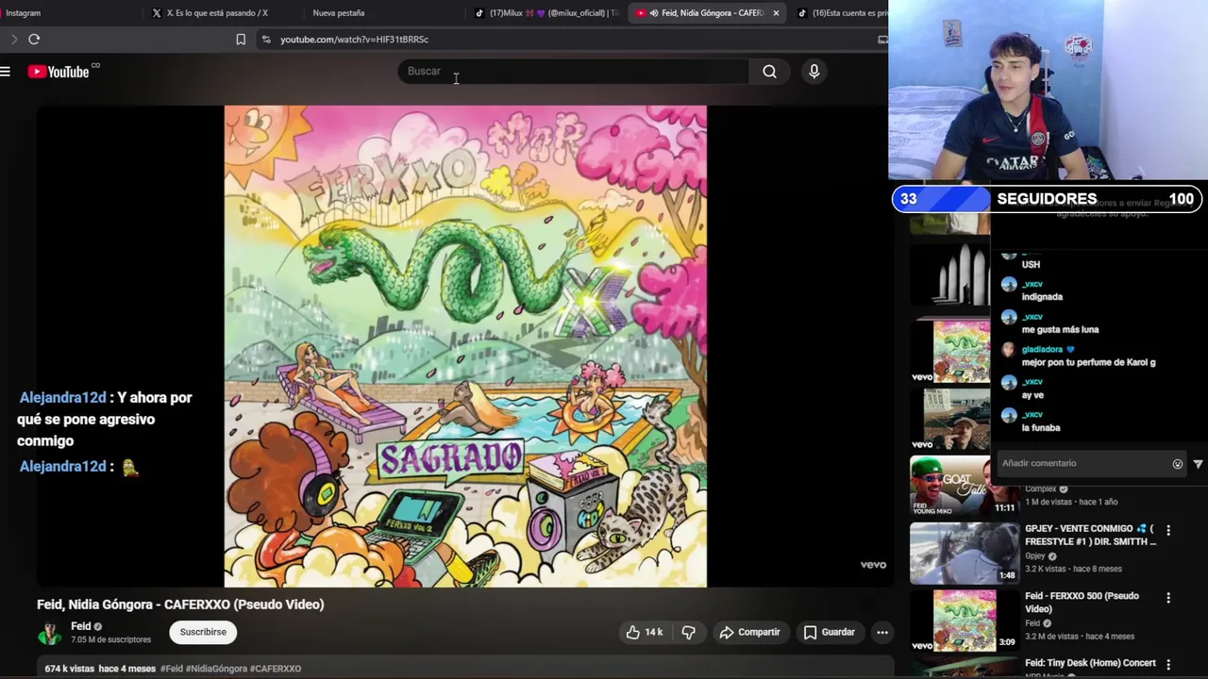Go to YouTube home via logo
Screen dimensions: 1208x679
(x=59, y=72)
